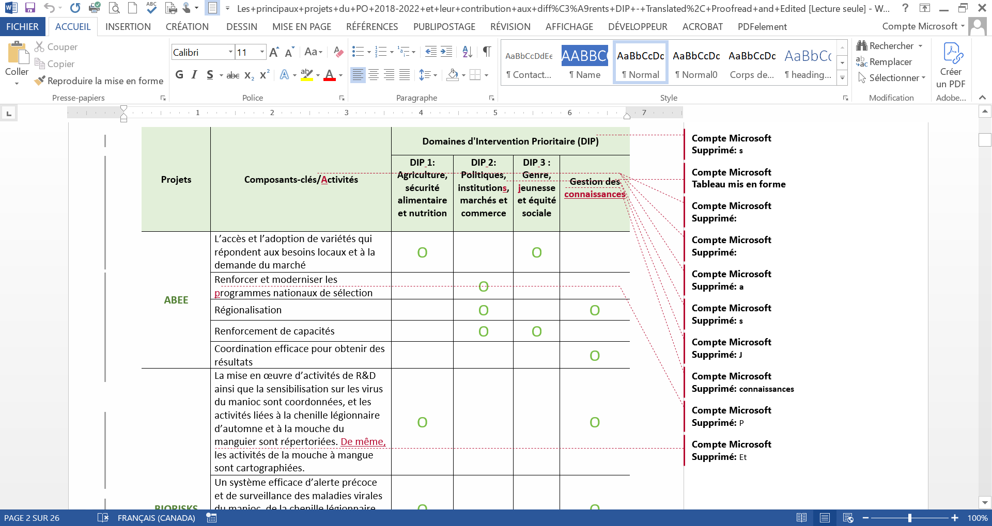Open highlight color dropdown arrow
Screen dimensions: 992x526
[x=318, y=75]
